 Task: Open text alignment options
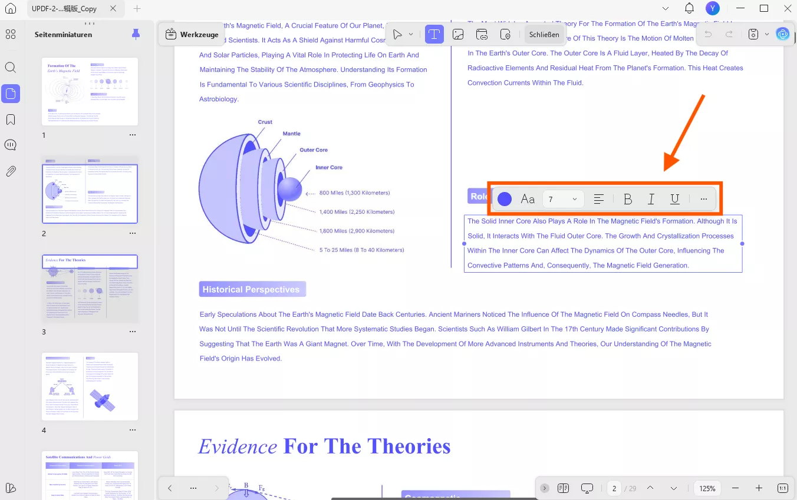[598, 199]
